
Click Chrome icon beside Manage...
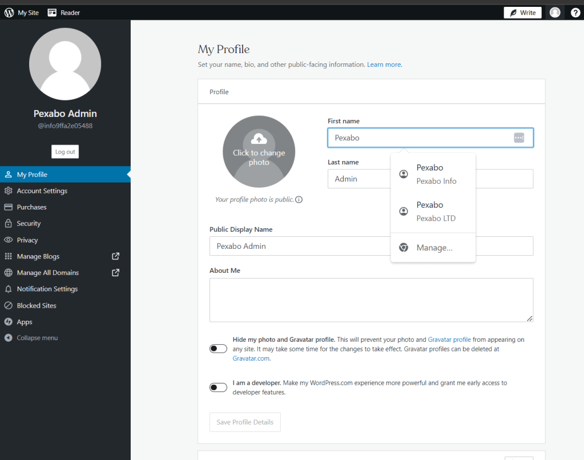point(404,248)
